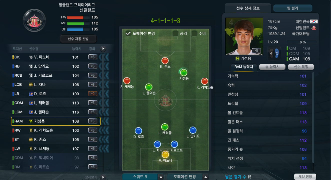Click the +6 upgrade badge for V. 마노네

coord(92,57)
